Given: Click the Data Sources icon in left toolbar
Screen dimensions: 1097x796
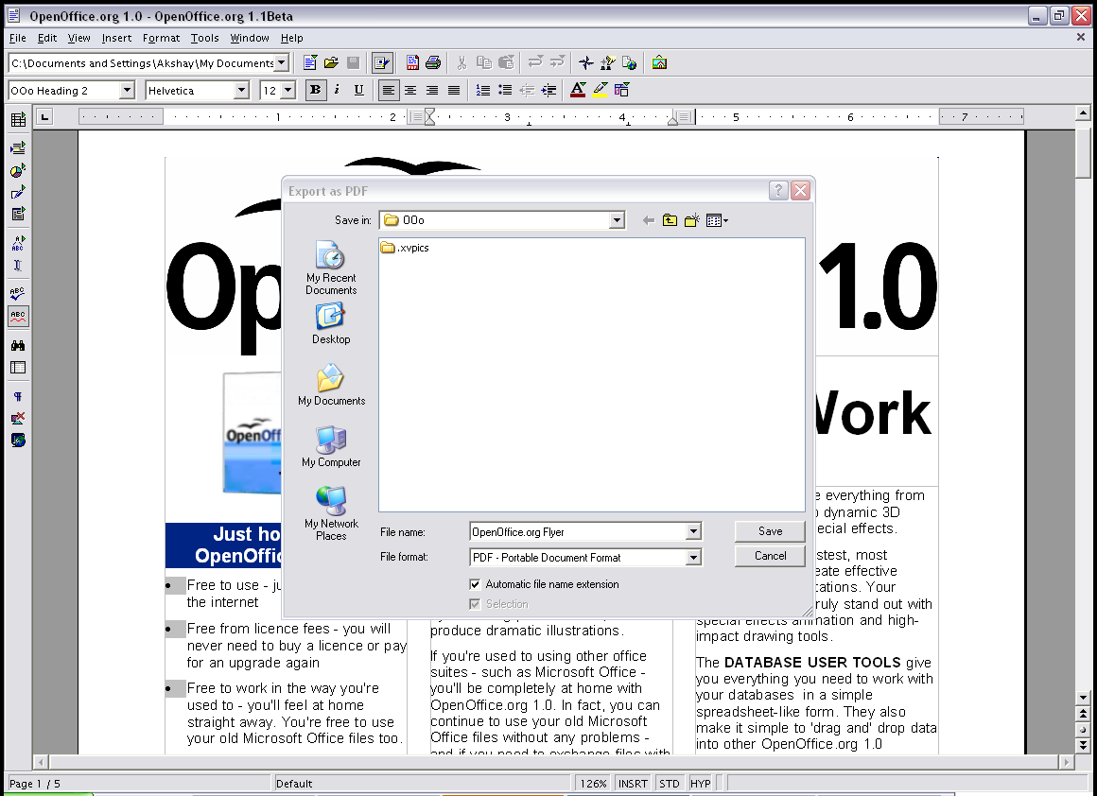Looking at the screenshot, I should click(18, 367).
